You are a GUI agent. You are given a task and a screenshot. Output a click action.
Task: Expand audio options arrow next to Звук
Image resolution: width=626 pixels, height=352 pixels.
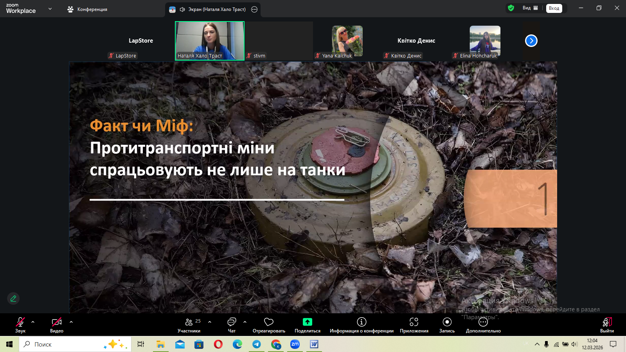pos(33,322)
